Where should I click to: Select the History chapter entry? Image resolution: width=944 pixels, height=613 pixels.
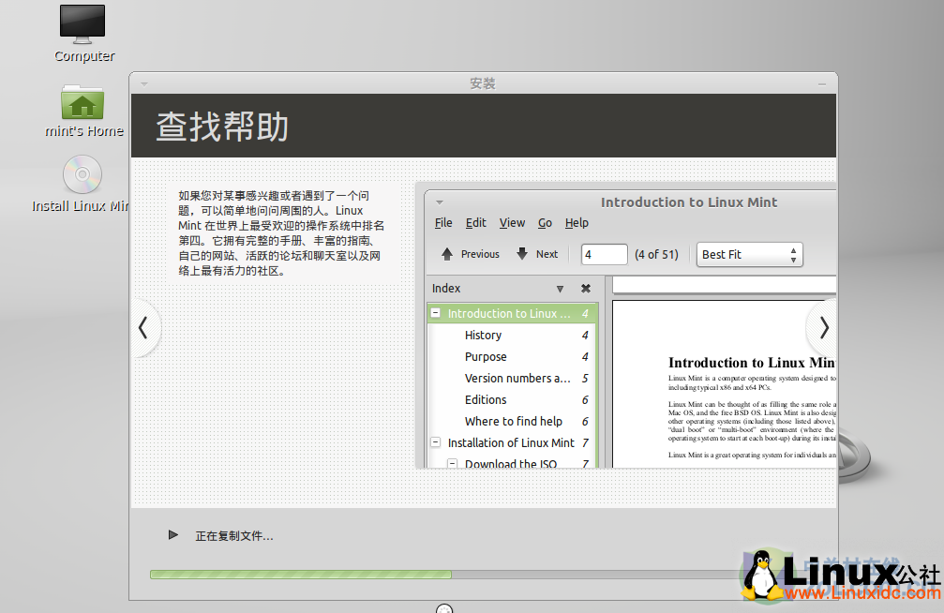point(484,335)
